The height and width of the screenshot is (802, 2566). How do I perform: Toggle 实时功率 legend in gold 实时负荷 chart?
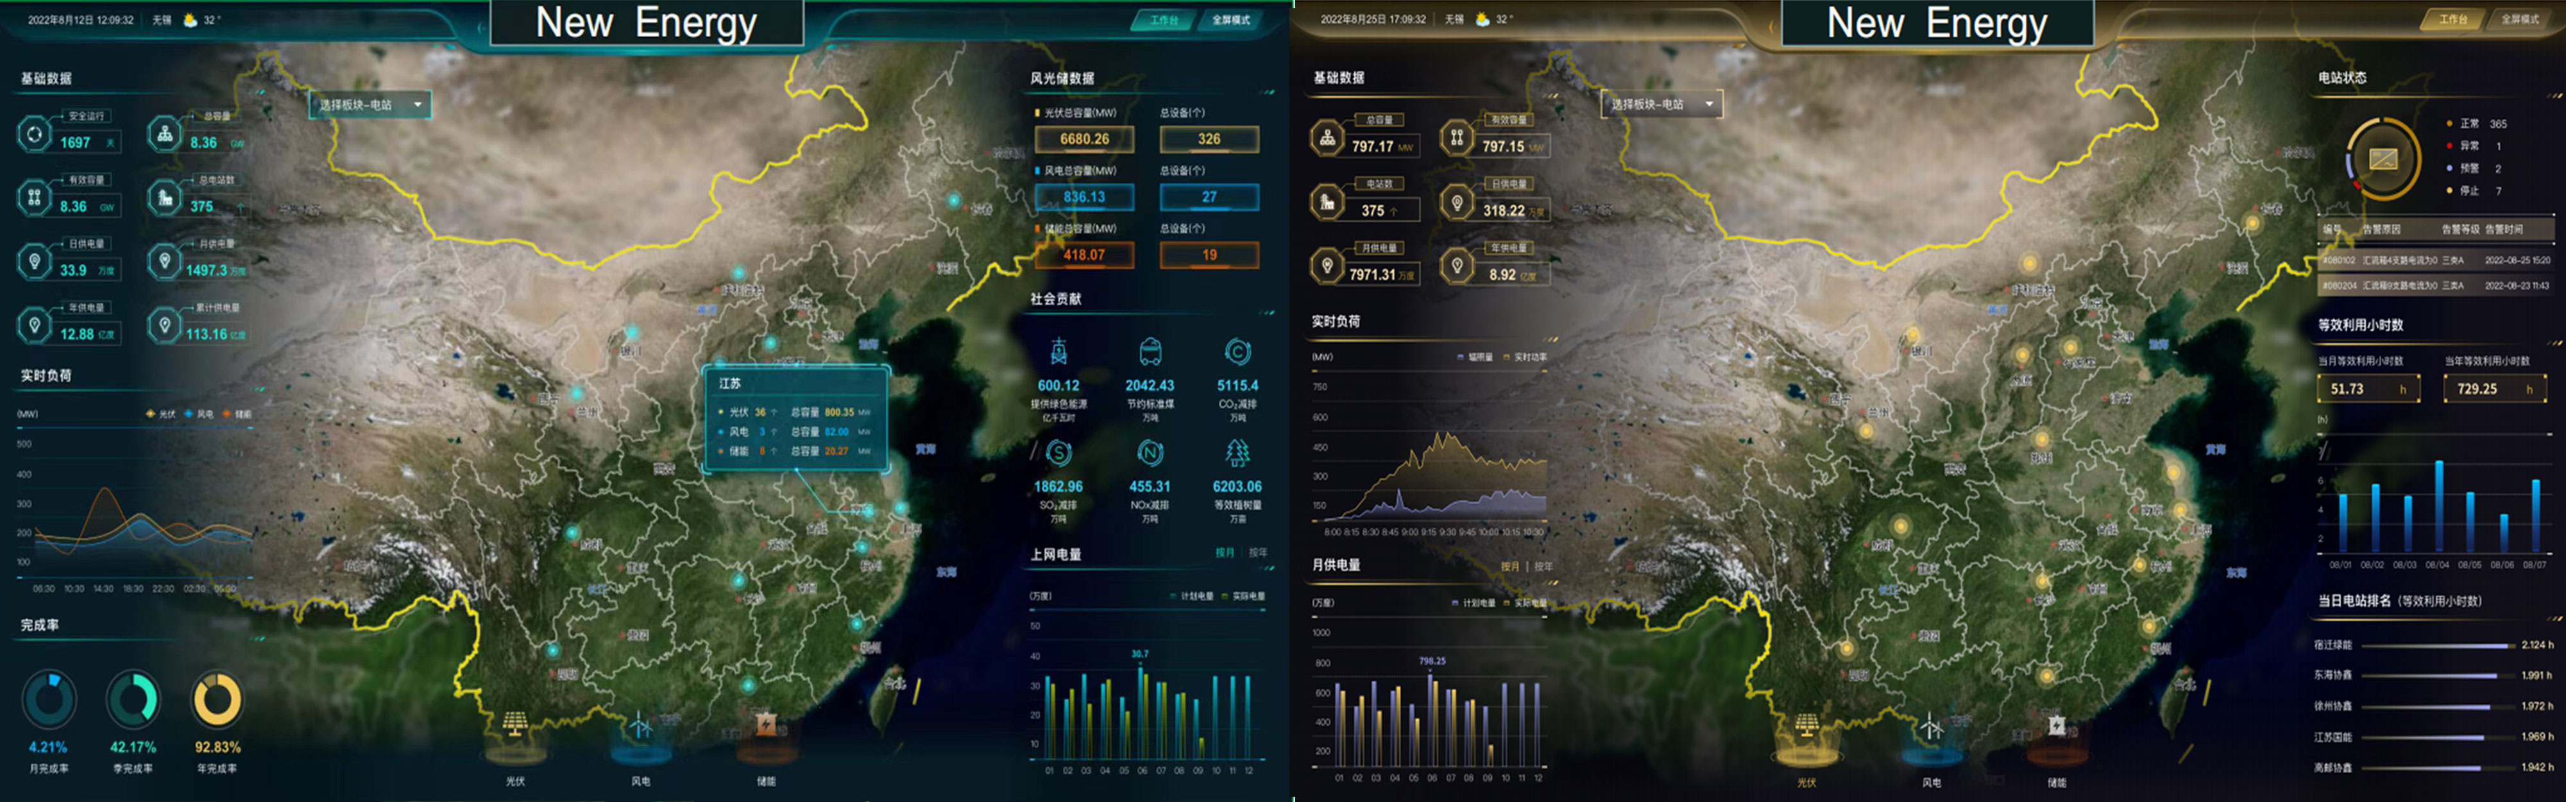pos(1525,357)
